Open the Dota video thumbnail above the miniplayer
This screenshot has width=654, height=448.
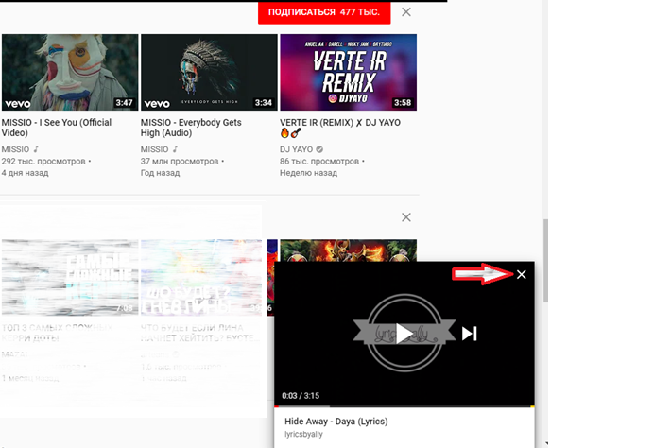(349, 250)
